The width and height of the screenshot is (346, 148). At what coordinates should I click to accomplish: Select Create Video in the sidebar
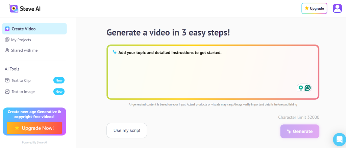click(x=34, y=29)
